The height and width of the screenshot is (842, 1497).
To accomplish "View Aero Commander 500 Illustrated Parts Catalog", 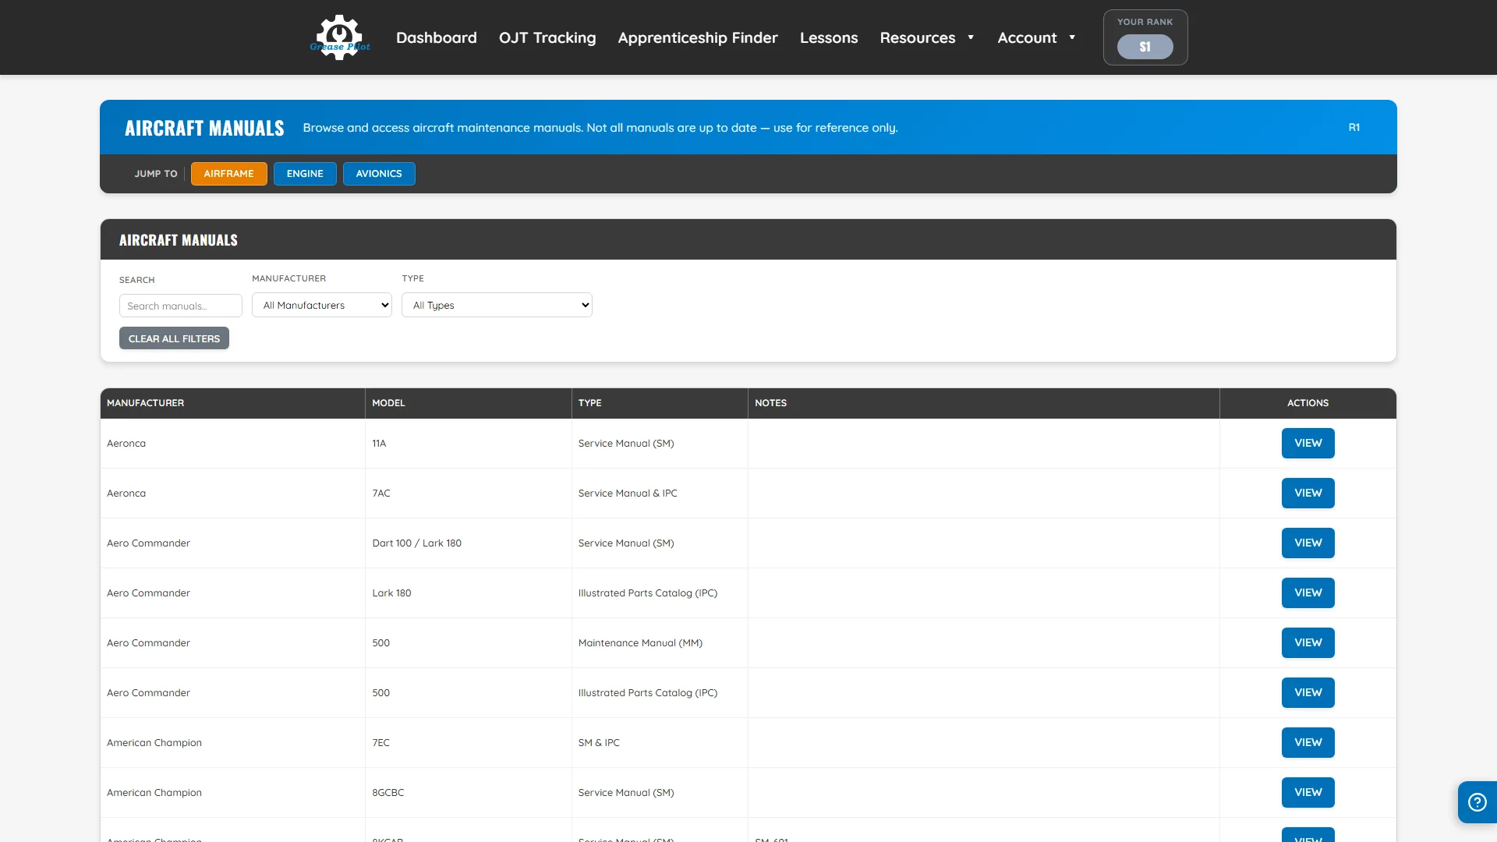I will [1308, 692].
